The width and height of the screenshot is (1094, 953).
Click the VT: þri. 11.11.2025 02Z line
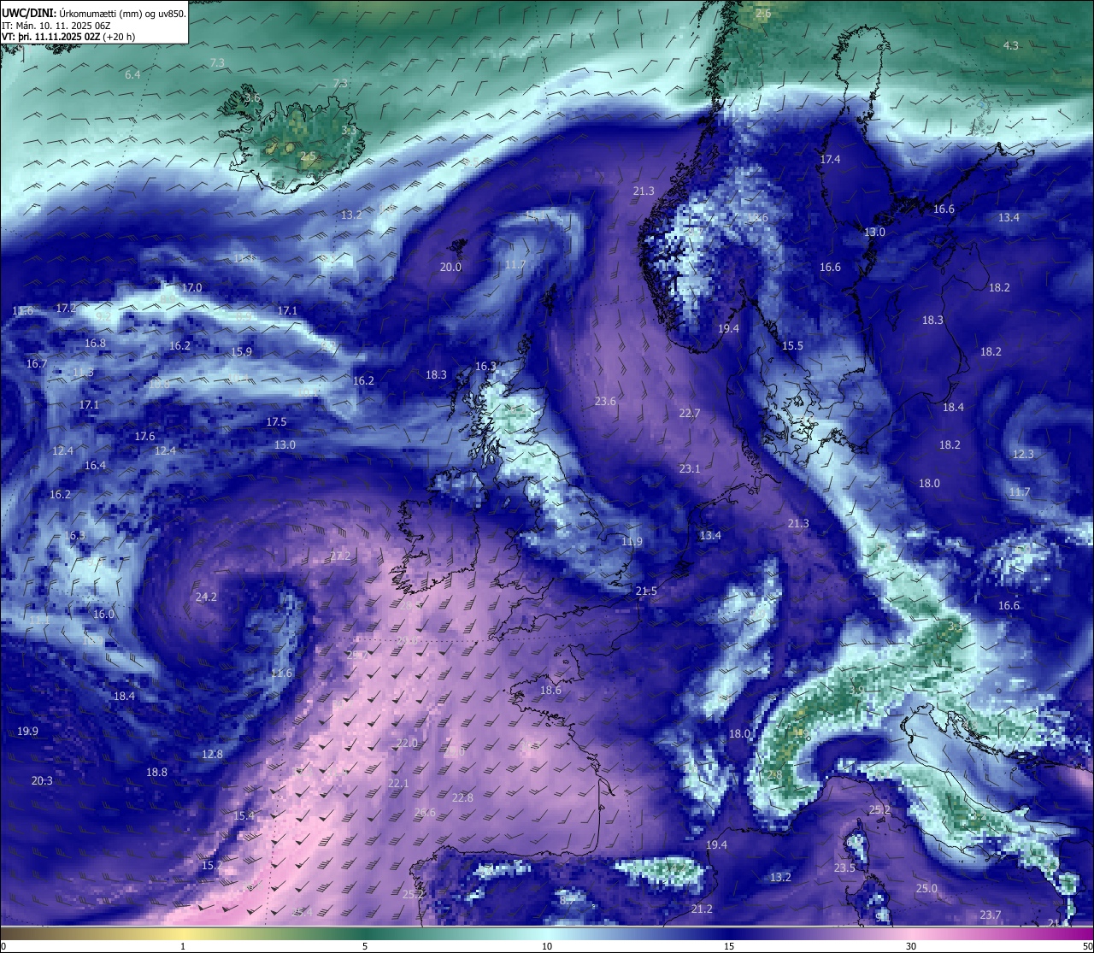tap(68, 37)
